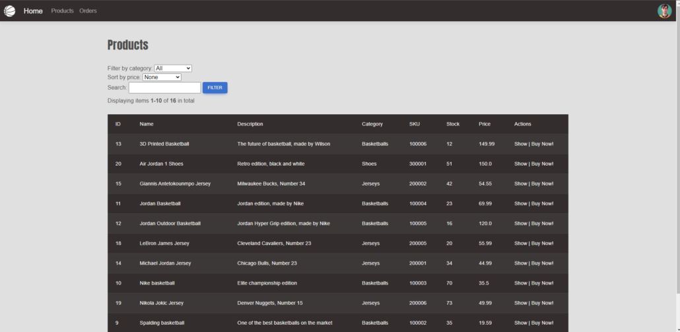This screenshot has width=680, height=332.
Task: Click price value 19.59
Action: click(x=485, y=323)
